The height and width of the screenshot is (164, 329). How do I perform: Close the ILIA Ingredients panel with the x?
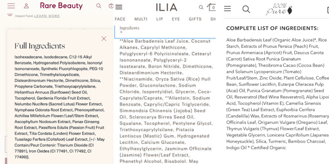coord(121,32)
